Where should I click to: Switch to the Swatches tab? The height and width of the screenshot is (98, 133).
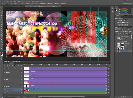pos(120,7)
